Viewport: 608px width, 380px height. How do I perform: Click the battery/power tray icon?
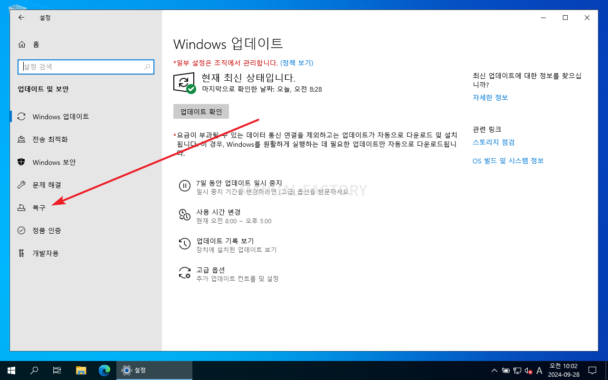(x=505, y=370)
